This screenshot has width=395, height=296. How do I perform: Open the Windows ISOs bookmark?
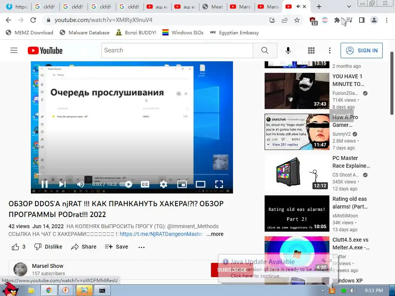[183, 32]
